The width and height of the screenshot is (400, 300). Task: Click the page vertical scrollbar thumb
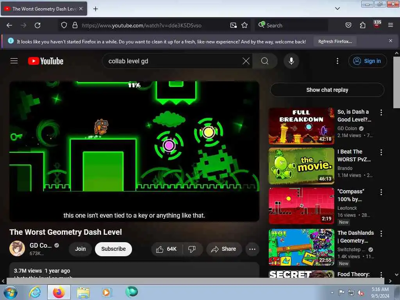click(396, 82)
